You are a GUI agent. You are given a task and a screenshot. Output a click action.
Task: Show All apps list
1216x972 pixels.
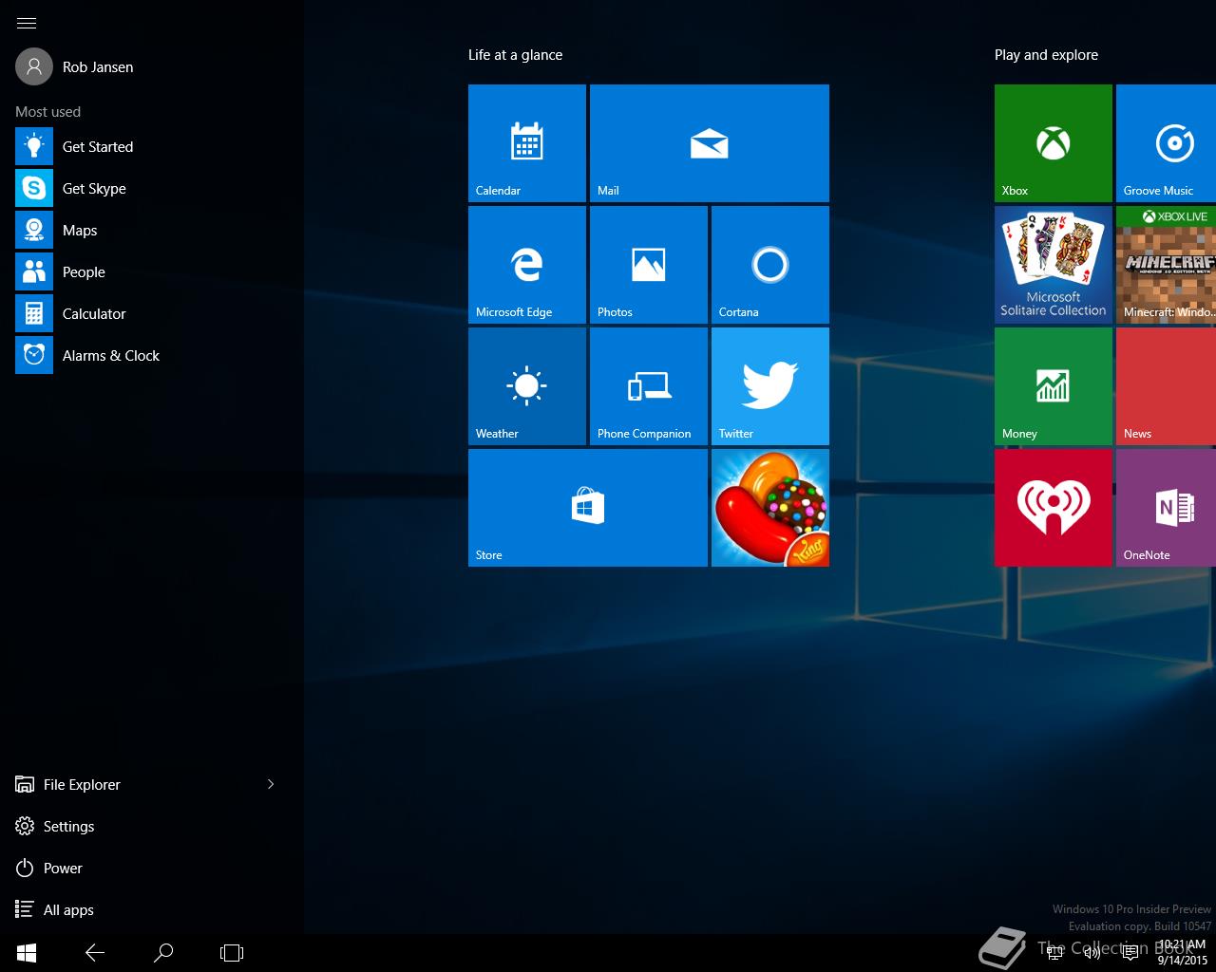[x=55, y=909]
